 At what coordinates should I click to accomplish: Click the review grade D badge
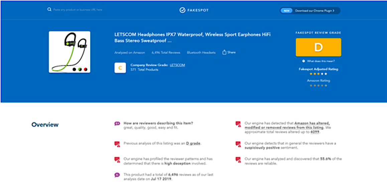(318, 47)
